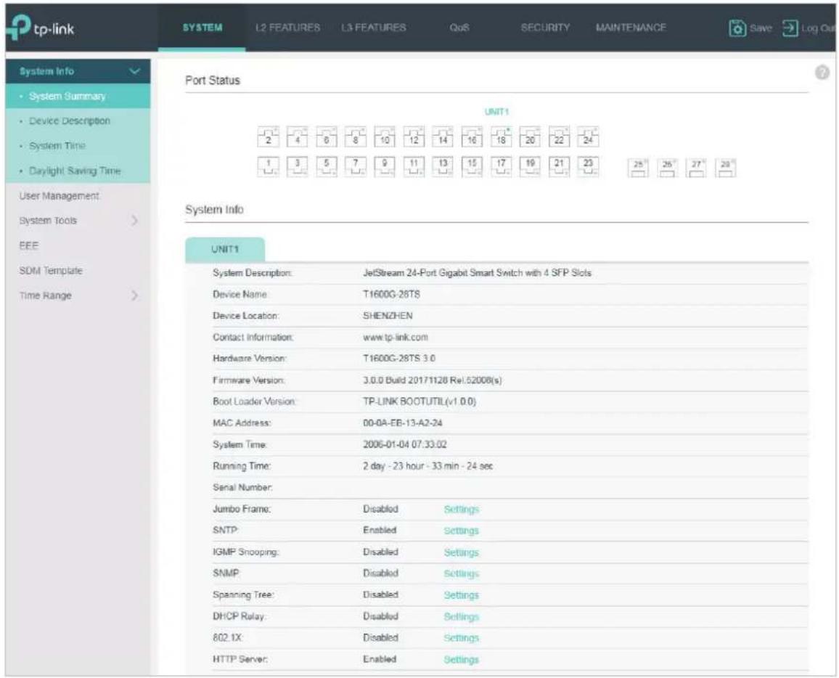Open the MAINTENANCE top menu
The image size is (839, 678).
[631, 28]
